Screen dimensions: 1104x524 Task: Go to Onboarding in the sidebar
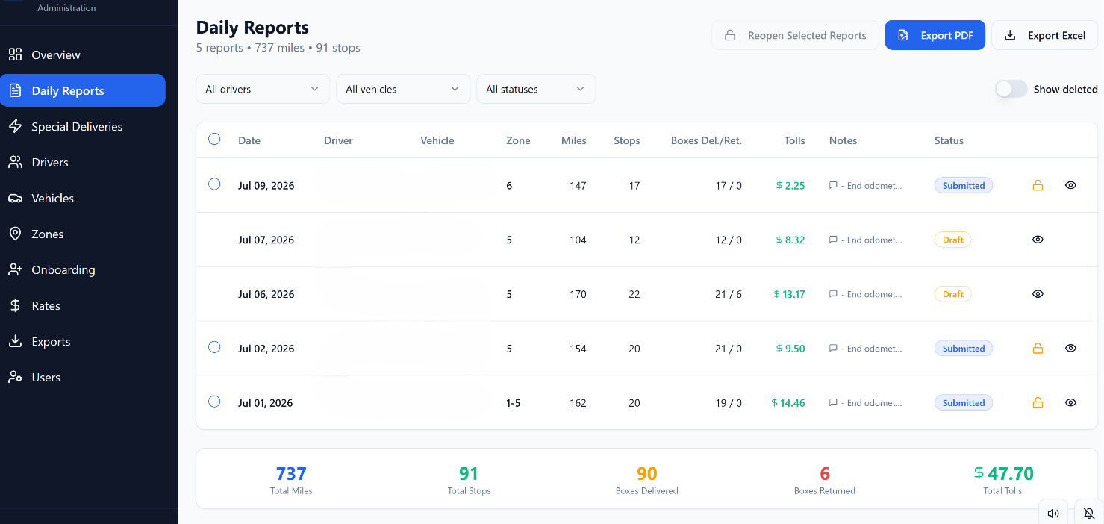(83, 270)
